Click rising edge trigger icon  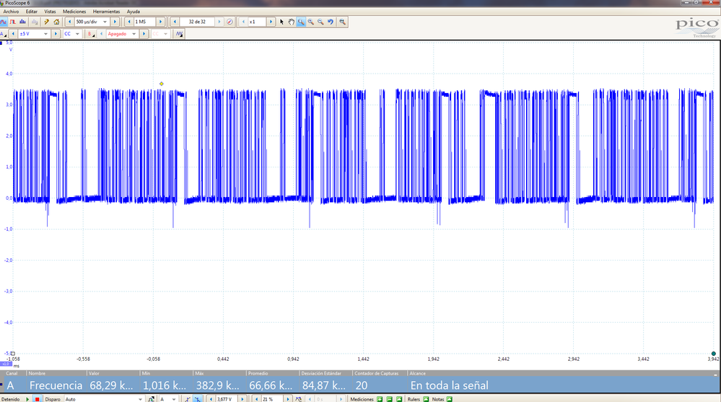click(x=188, y=399)
